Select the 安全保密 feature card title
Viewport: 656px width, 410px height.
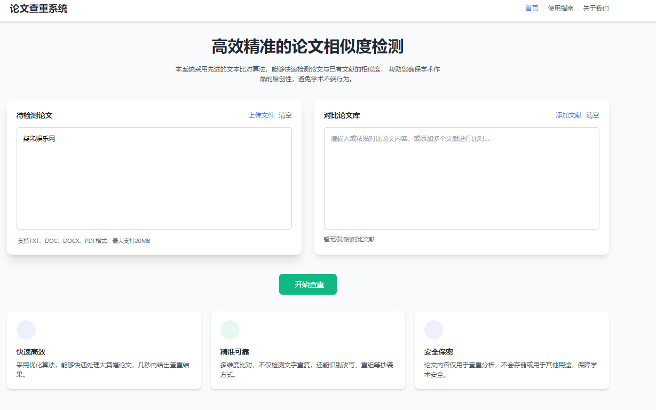pyautogui.click(x=439, y=352)
